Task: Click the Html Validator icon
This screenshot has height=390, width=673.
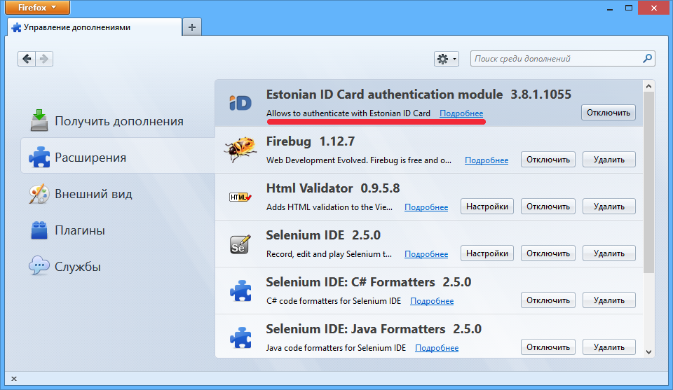Action: coord(240,197)
